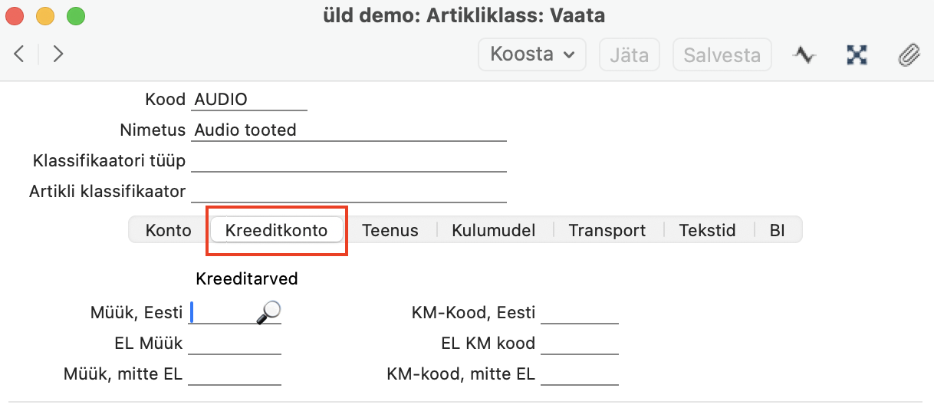Focus the Klassifikaatori tüüp field
Image resolution: width=934 pixels, height=408 pixels.
click(x=349, y=161)
